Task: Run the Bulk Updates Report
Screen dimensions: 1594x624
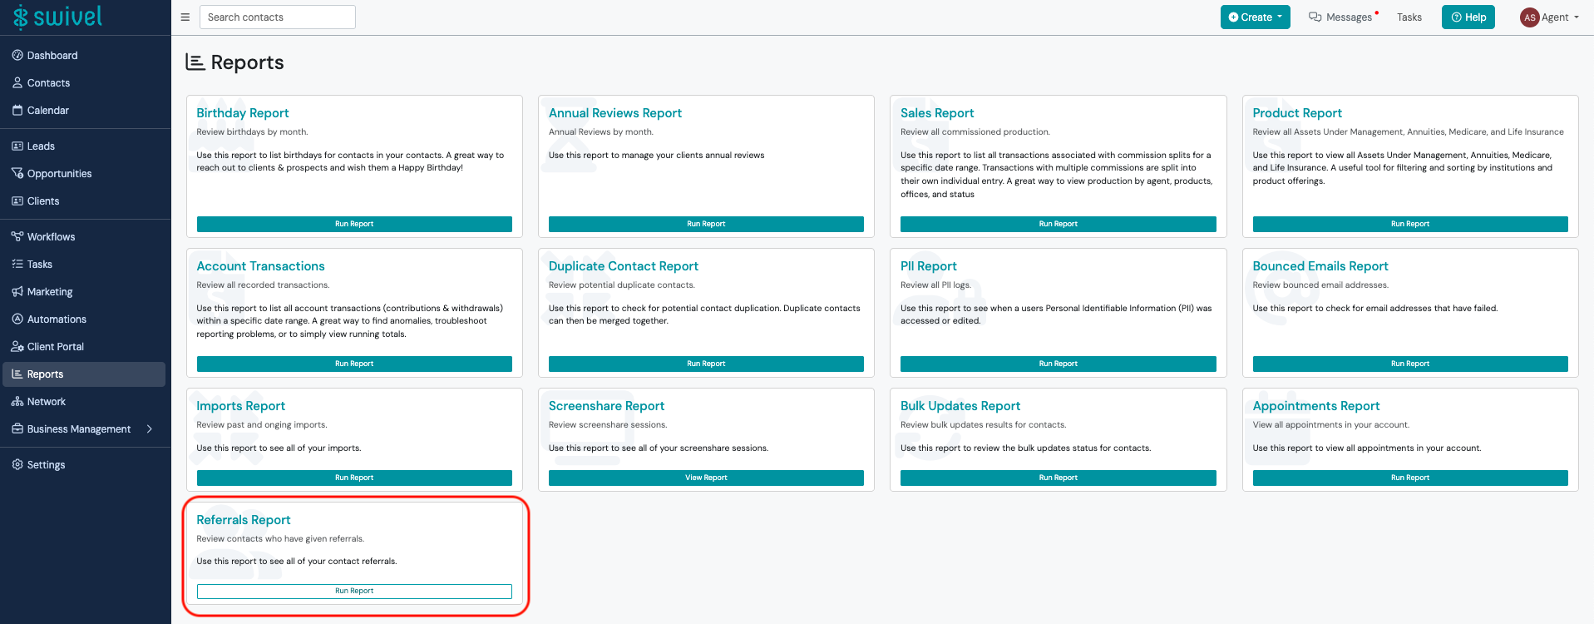Action: 1059,478
